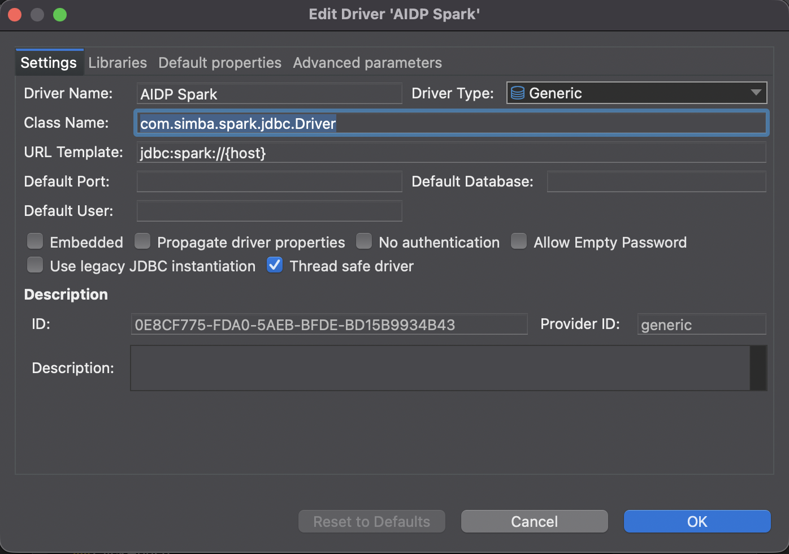Check the No authentication option

pos(364,241)
